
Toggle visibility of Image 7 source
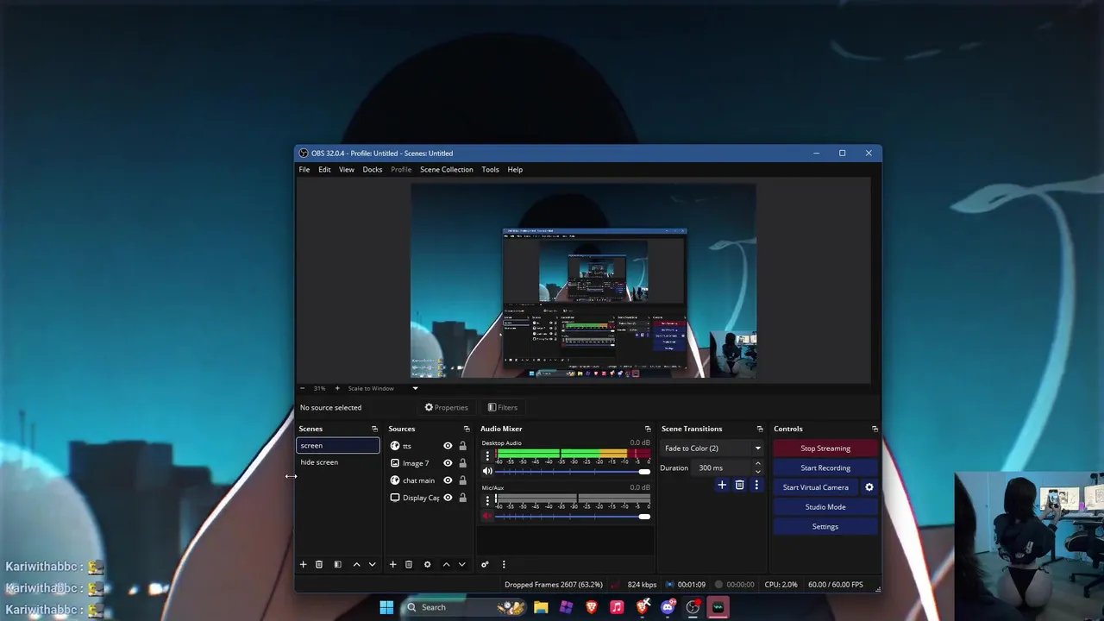tap(448, 463)
